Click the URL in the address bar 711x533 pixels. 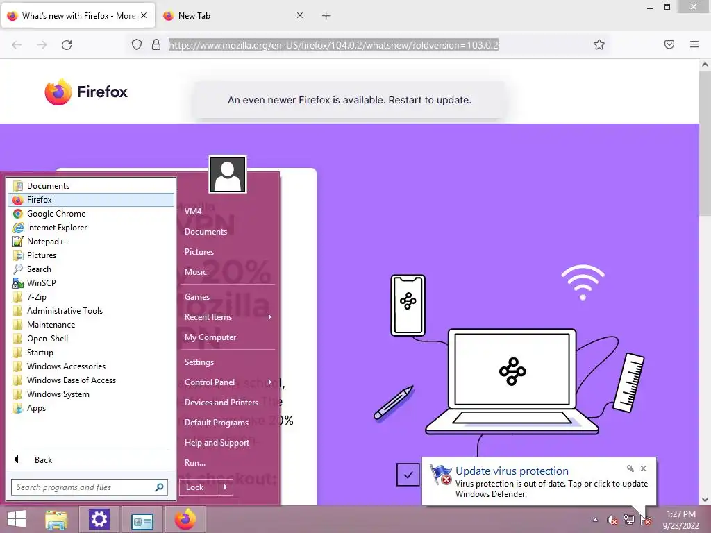333,45
